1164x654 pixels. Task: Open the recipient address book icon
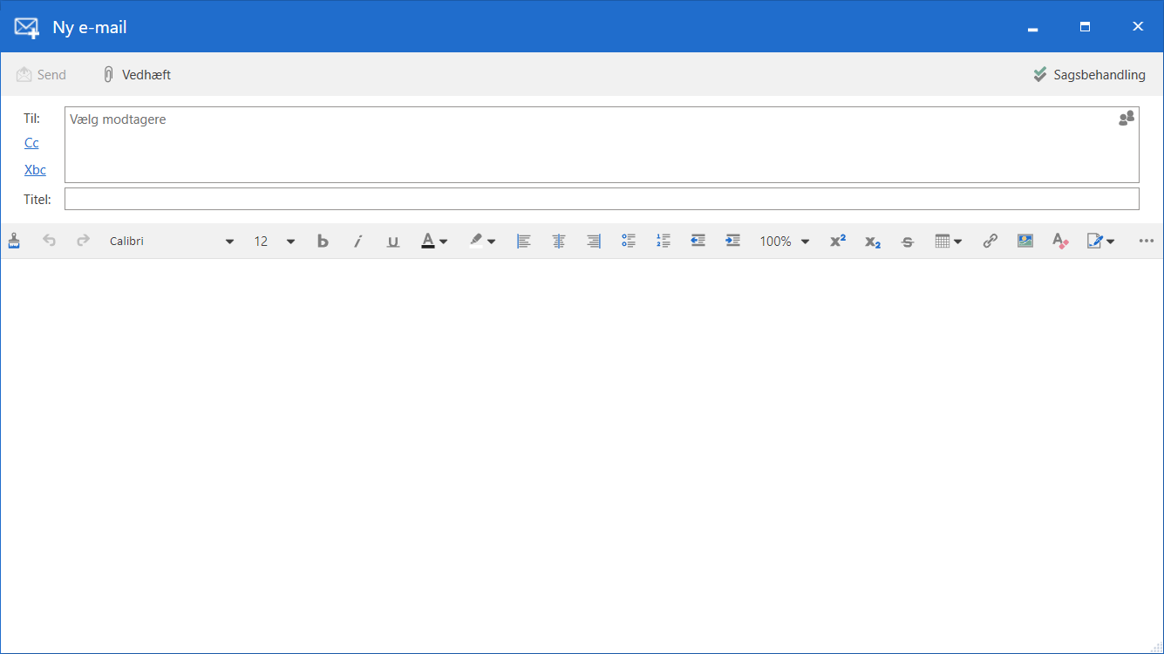[1127, 119]
